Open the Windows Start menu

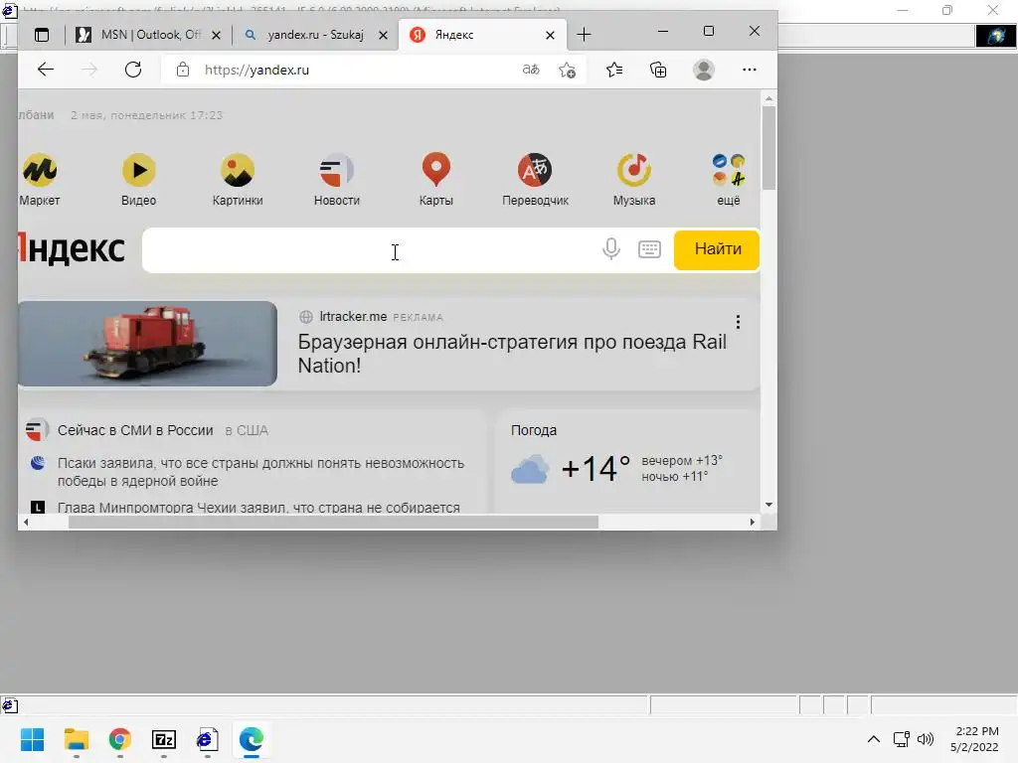click(32, 739)
